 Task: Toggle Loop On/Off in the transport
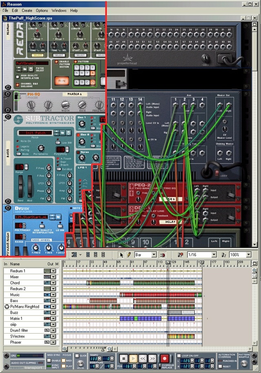[x=179, y=355]
